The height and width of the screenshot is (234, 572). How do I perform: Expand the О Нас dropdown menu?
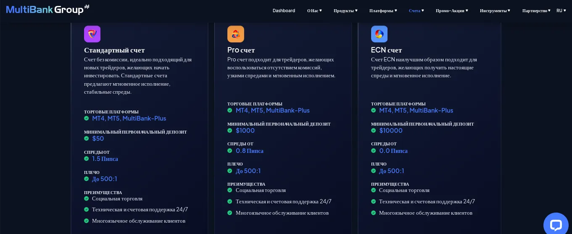pyautogui.click(x=314, y=11)
